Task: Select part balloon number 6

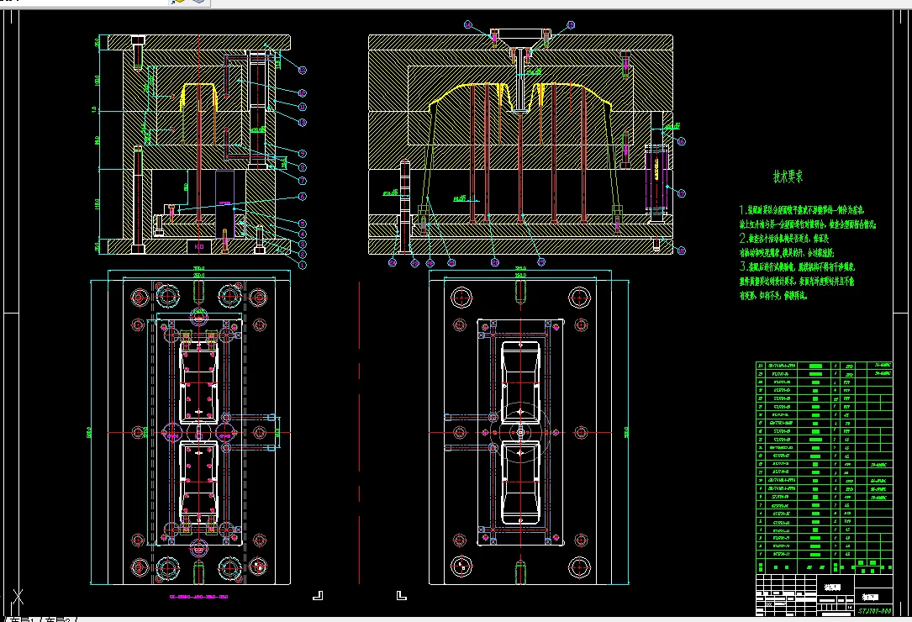Action: [x=303, y=197]
